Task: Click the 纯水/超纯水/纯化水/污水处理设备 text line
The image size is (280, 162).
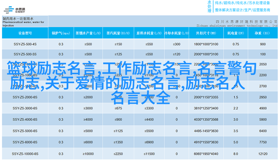Action: point(242,3)
